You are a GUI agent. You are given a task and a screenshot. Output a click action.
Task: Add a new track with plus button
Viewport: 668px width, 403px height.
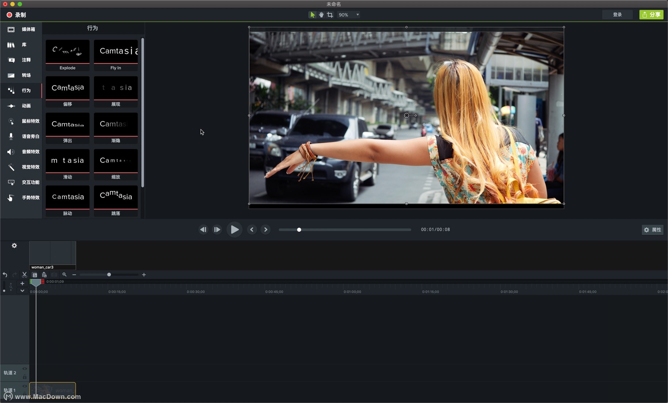[x=22, y=283]
